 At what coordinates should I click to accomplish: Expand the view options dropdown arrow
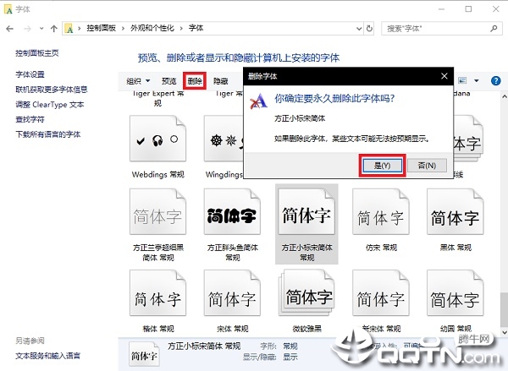tap(476, 81)
